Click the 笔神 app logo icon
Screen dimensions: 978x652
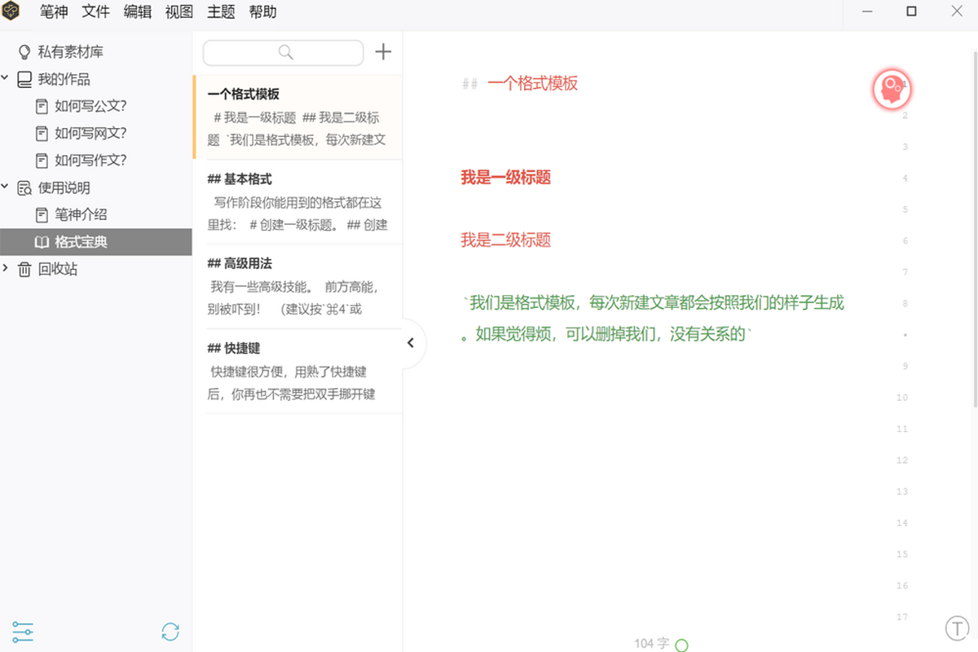click(x=12, y=12)
